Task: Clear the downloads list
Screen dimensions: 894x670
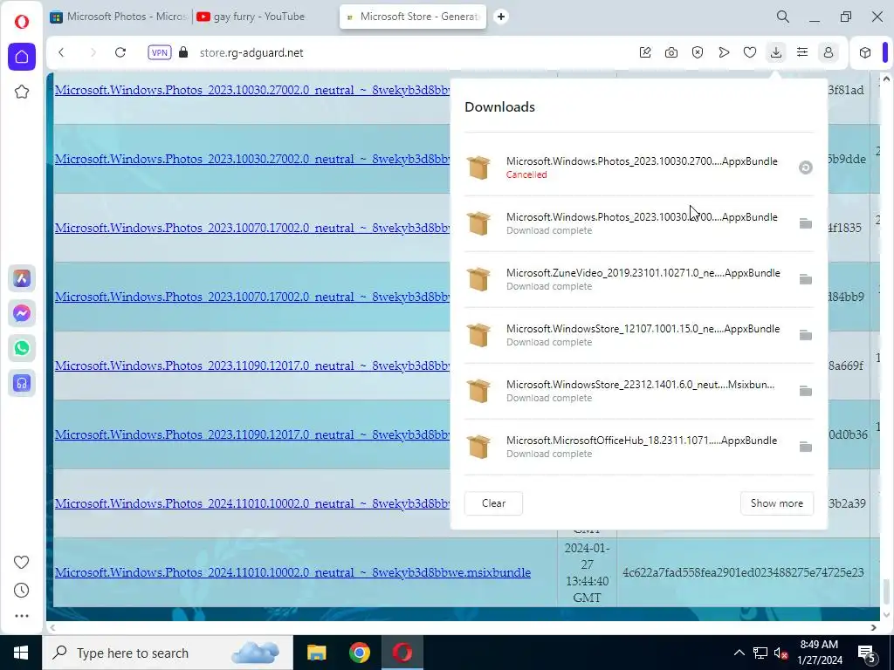Action: click(493, 503)
